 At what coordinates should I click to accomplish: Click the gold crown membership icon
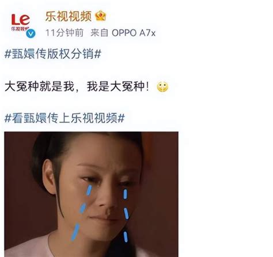coord(101,16)
